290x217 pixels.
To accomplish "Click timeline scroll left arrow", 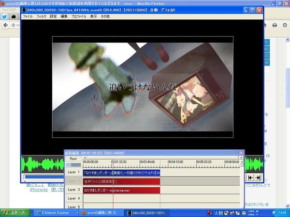I will tap(85, 157).
